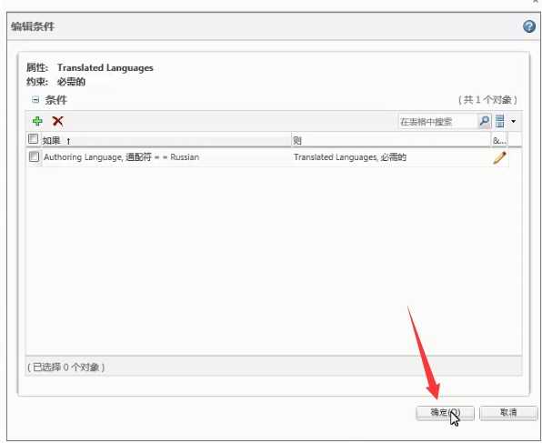Click the magnifier search icon in table toolbar
This screenshot has width=542, height=443.
[x=485, y=121]
